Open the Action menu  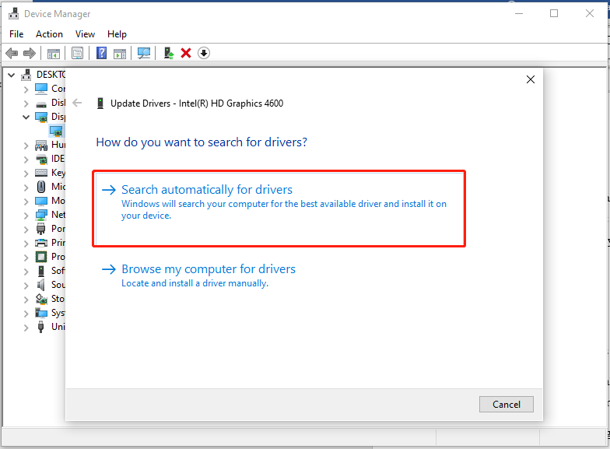click(x=49, y=34)
